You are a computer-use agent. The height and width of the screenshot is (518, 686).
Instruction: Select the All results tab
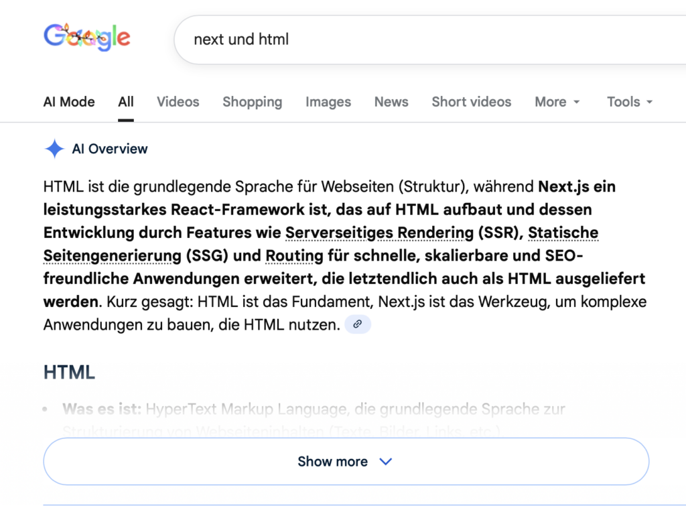[126, 102]
